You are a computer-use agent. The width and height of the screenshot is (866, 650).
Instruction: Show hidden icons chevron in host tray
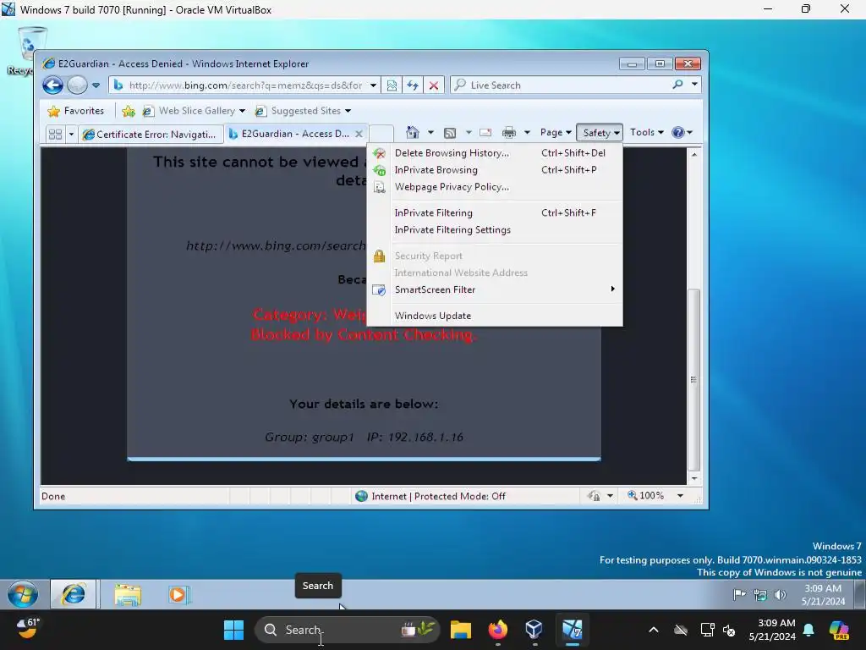[654, 630]
